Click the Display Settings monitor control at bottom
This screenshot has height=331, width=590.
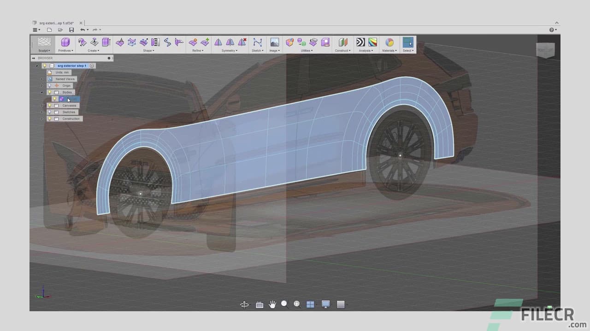coord(325,304)
